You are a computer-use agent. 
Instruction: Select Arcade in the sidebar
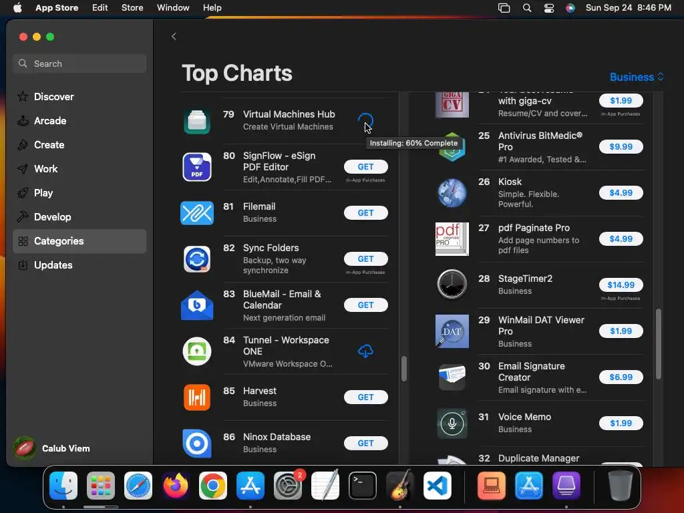pos(79,121)
